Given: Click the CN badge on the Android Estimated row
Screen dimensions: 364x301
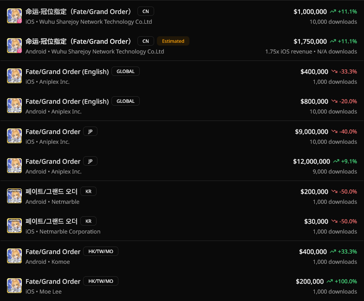Looking at the screenshot, I should pos(146,41).
